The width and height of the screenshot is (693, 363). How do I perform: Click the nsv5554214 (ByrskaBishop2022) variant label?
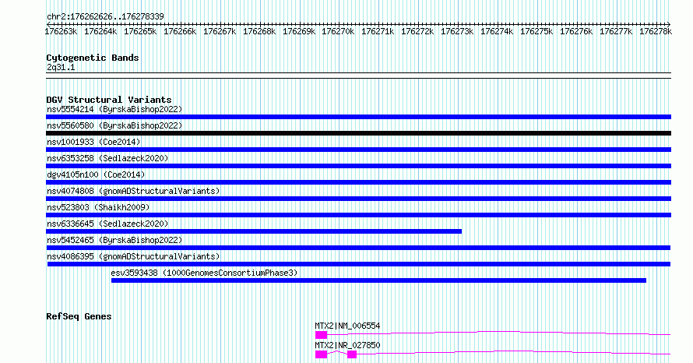pyautogui.click(x=114, y=109)
